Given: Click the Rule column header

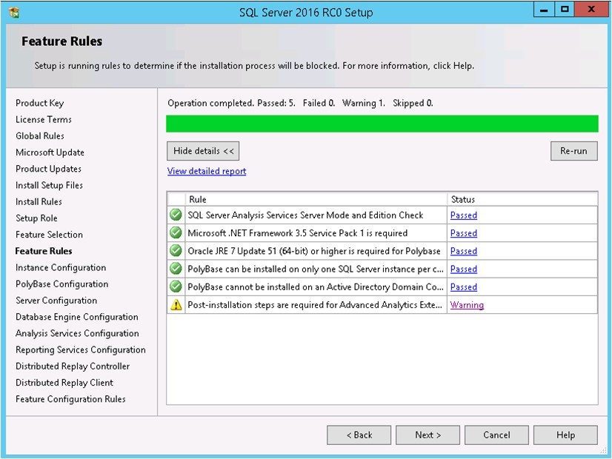Looking at the screenshot, I should point(316,199).
